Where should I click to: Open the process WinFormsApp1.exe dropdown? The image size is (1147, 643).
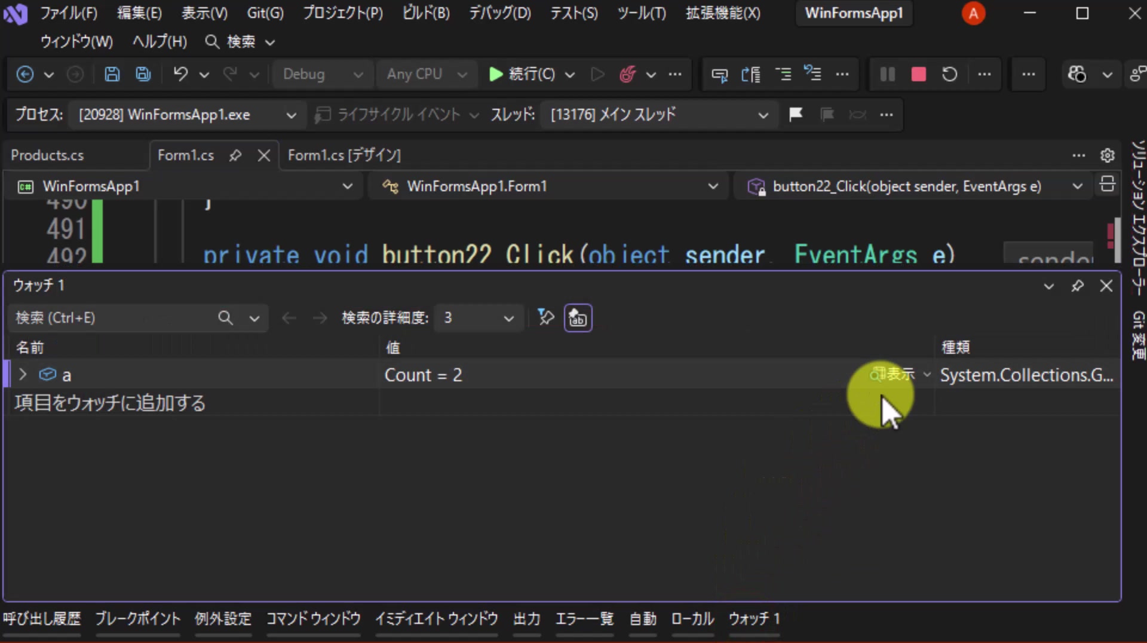click(187, 115)
